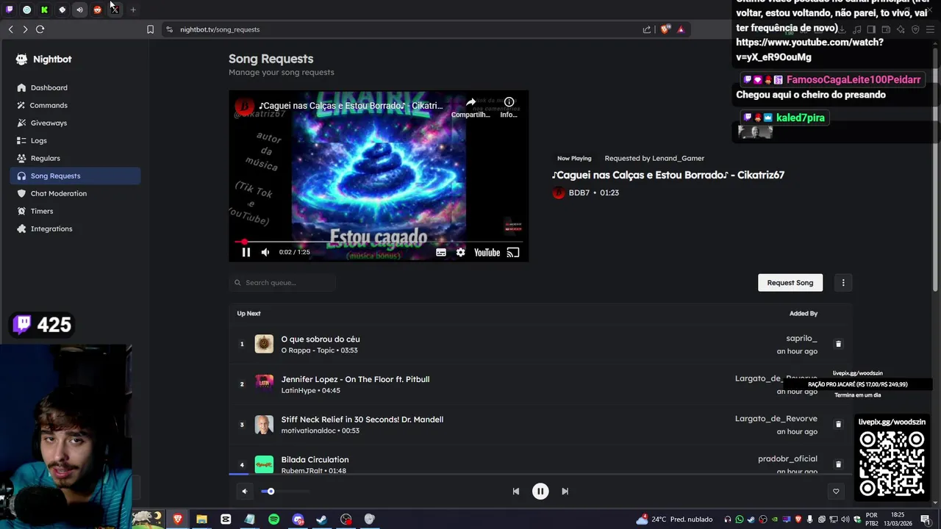Switch to the Kick browser tab
This screenshot has width=941, height=529.
point(44,10)
